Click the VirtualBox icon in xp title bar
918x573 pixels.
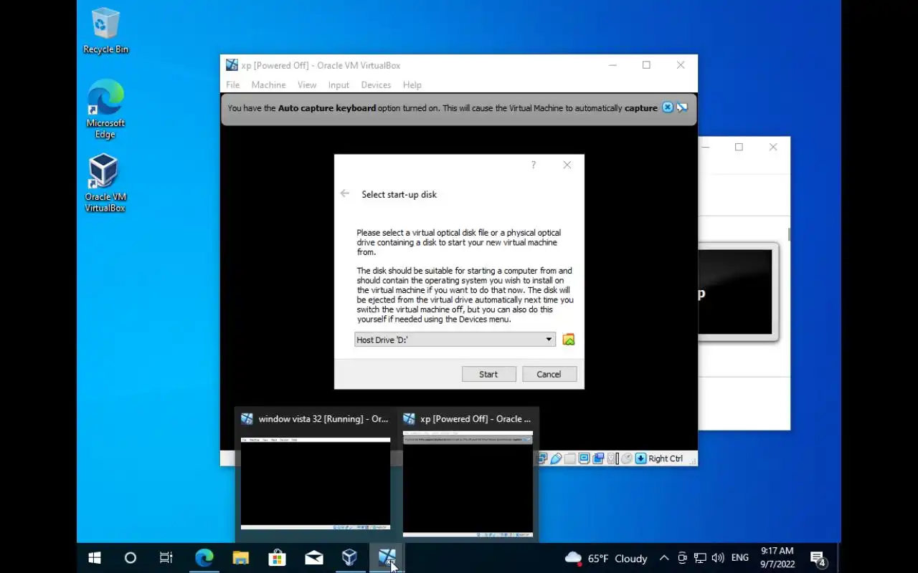tap(232, 65)
